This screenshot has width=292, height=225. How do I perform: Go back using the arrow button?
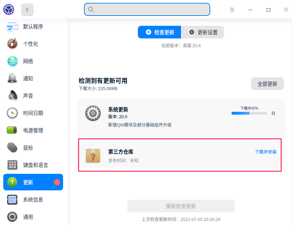(x=27, y=10)
